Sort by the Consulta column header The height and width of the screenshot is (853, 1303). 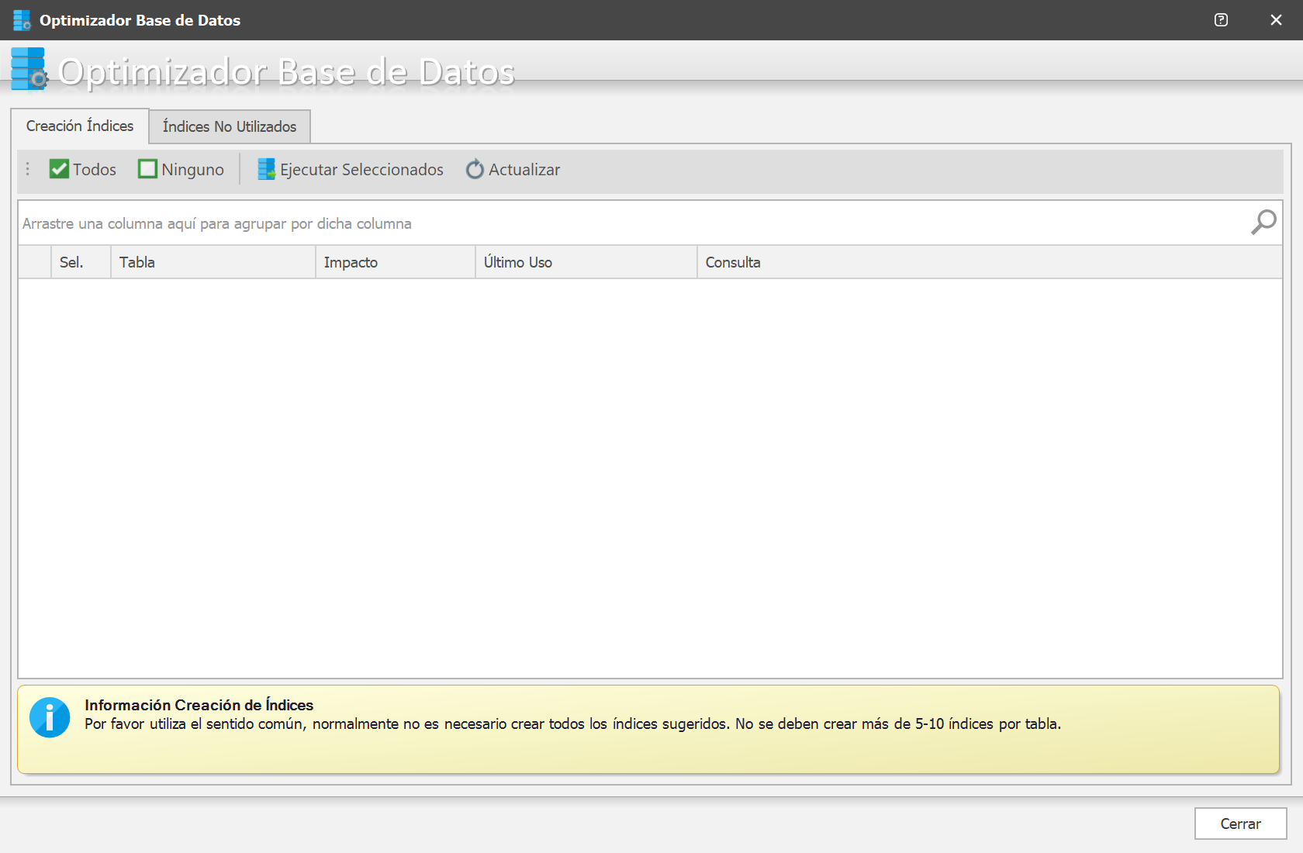coord(990,262)
